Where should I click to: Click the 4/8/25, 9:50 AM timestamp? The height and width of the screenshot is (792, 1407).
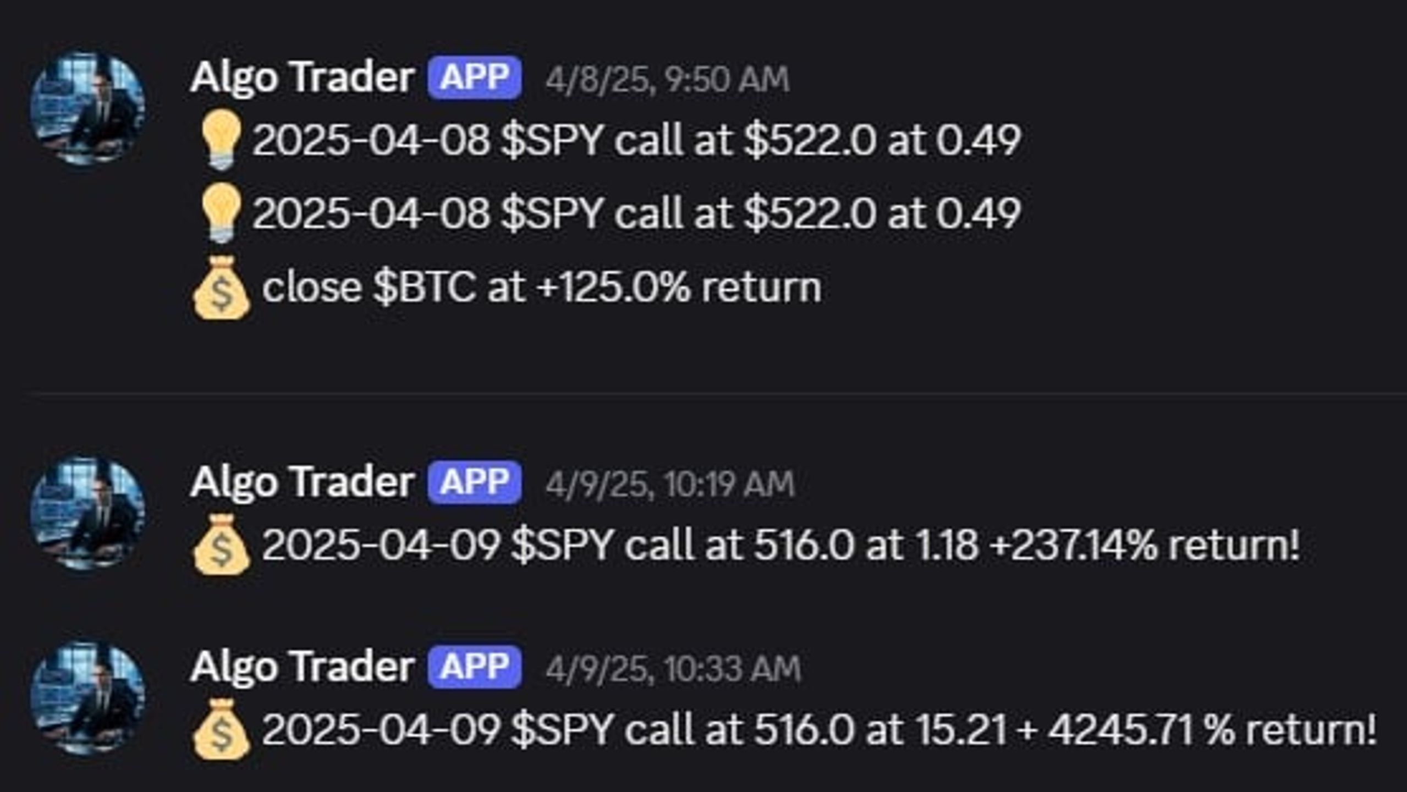click(x=667, y=80)
